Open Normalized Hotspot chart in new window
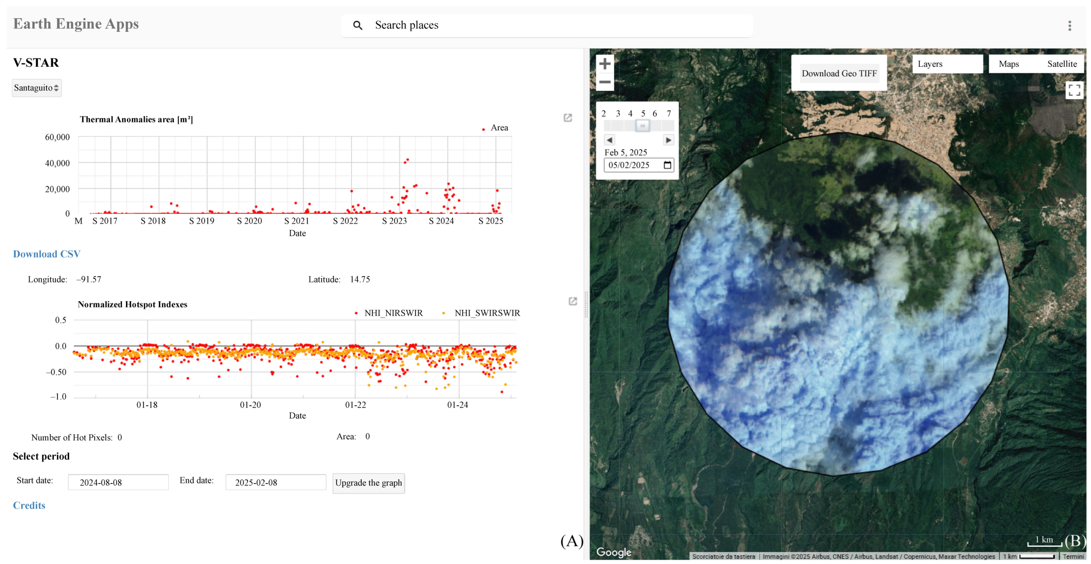Viewport: 1091px width, 564px height. 573,302
